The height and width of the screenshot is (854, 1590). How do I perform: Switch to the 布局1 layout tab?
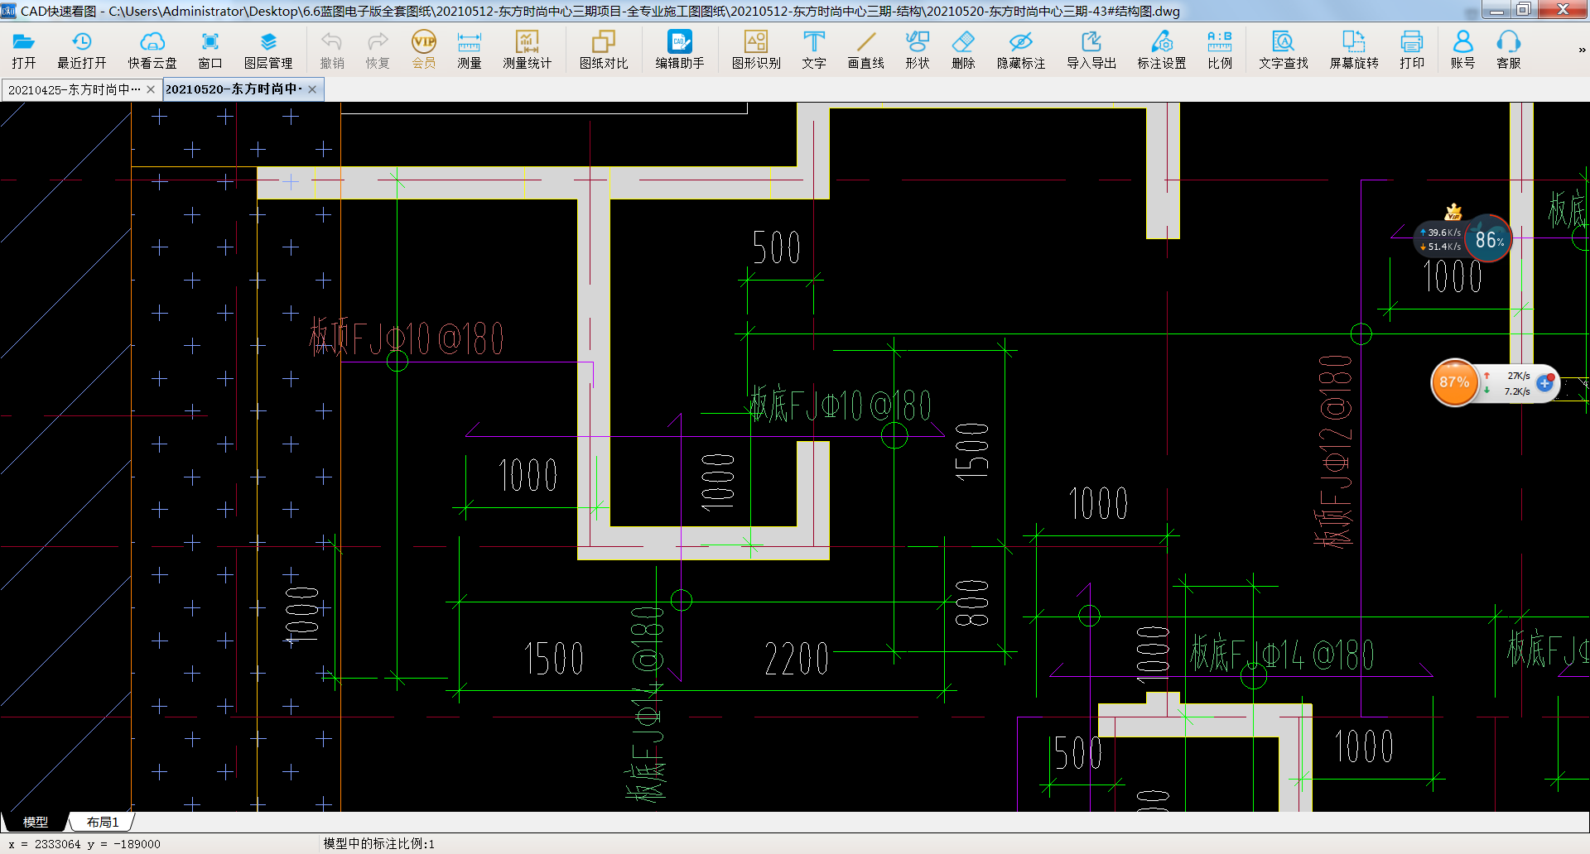(103, 822)
